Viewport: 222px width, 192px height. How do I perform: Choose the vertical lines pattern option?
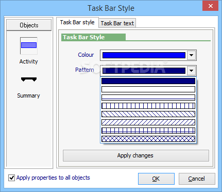148,106
